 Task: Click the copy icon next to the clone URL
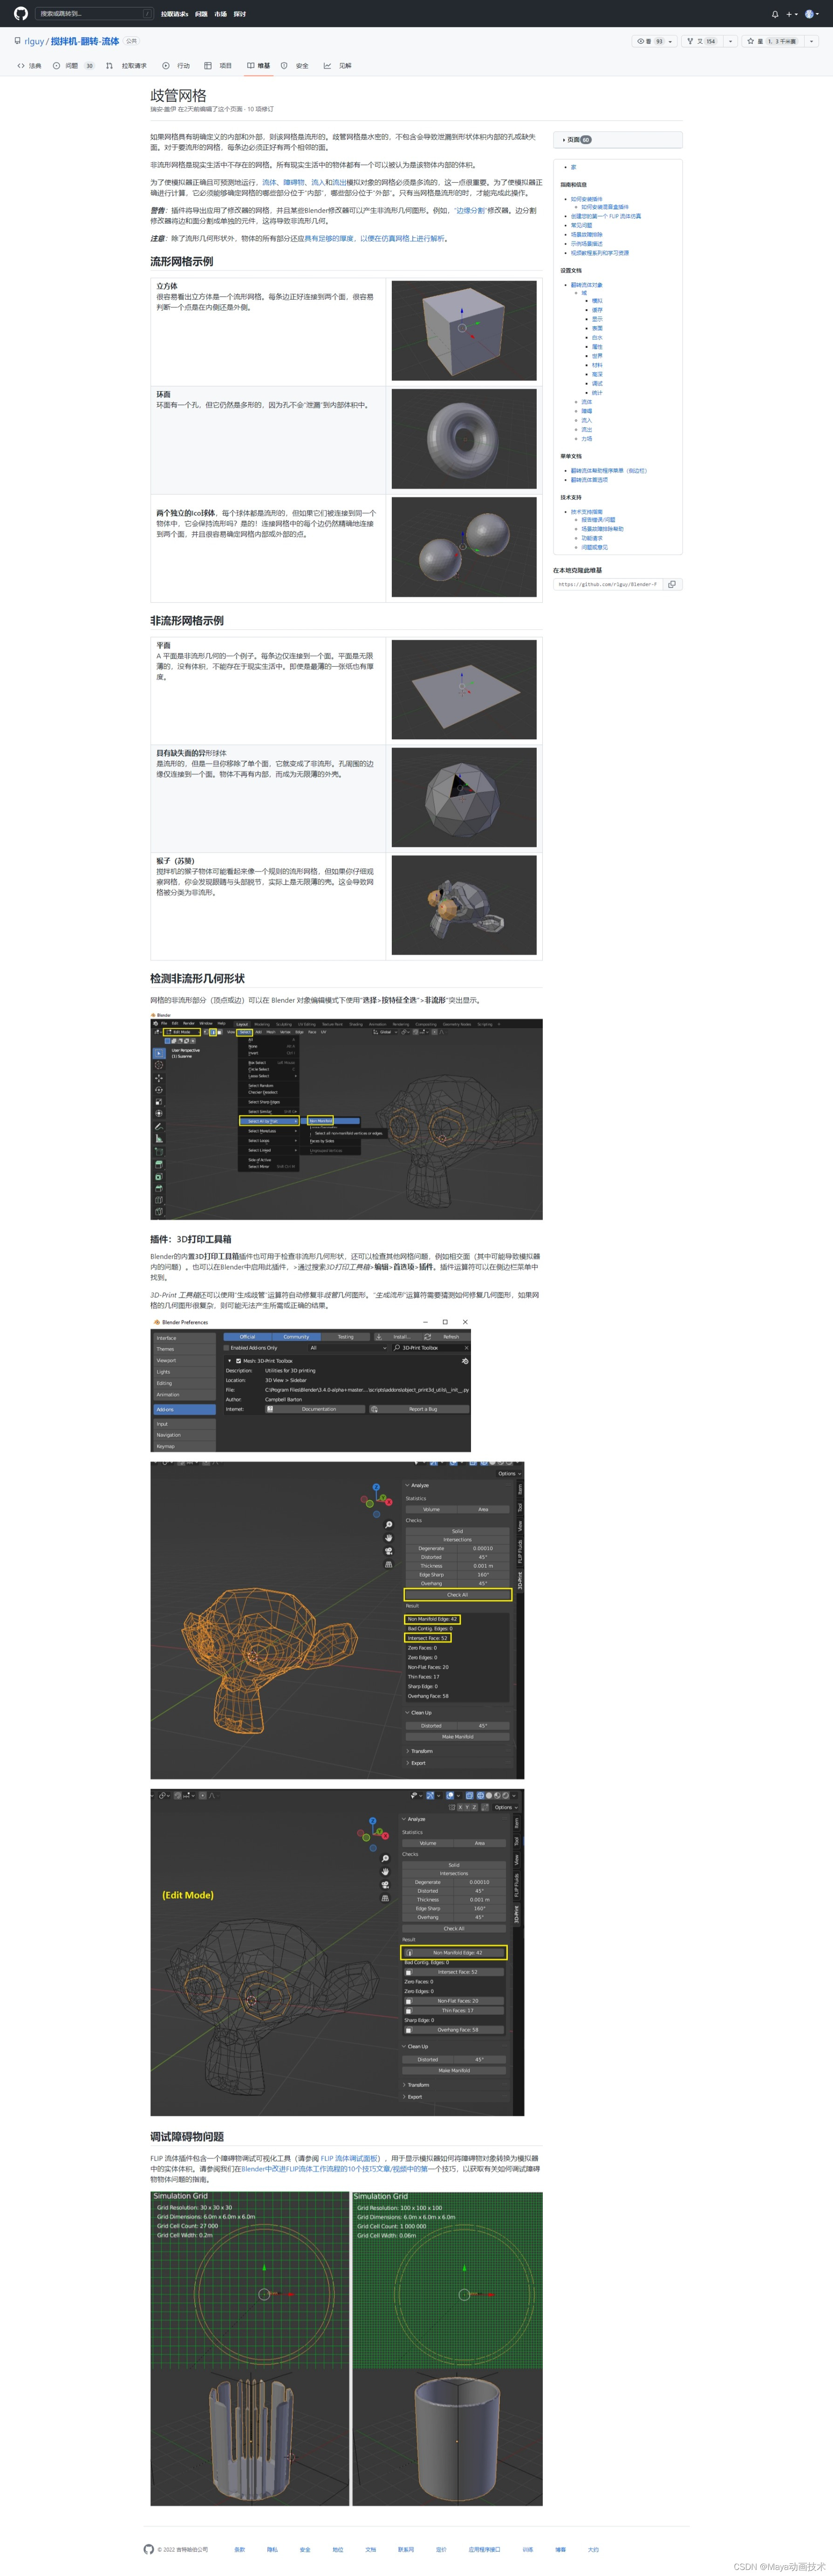click(x=672, y=584)
